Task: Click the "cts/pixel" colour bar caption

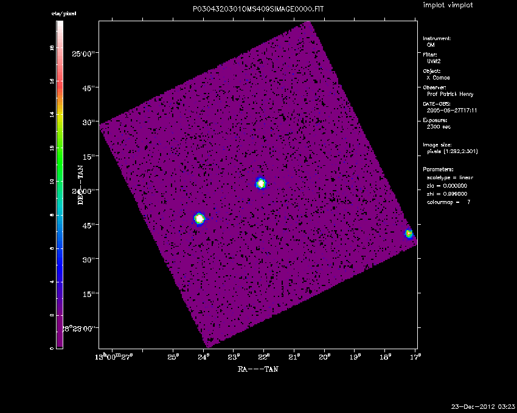Action: click(64, 14)
